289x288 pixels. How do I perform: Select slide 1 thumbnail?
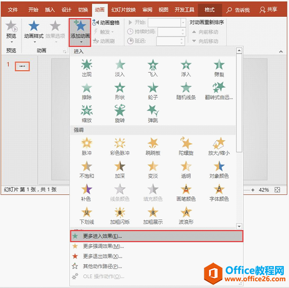(x=22, y=66)
